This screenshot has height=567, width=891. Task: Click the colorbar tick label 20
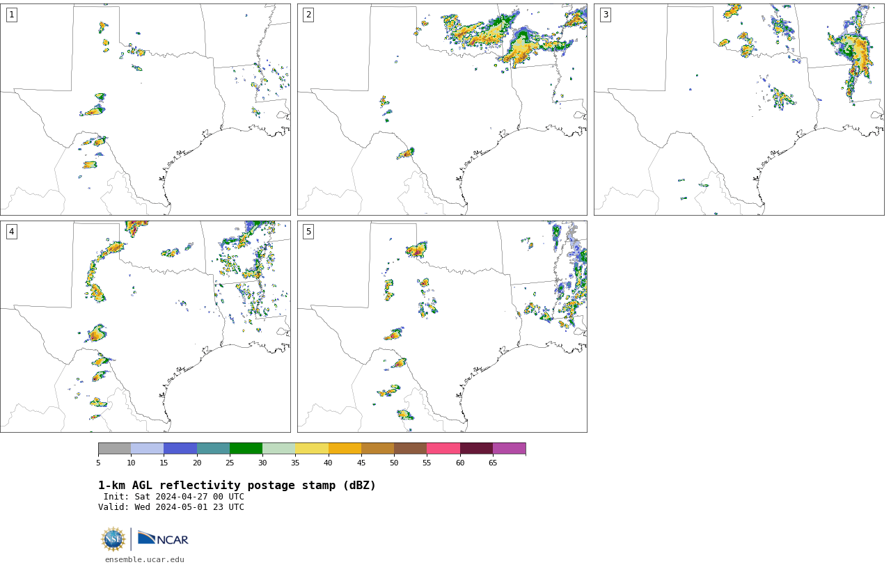(x=197, y=463)
